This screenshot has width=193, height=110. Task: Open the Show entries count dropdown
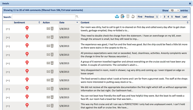pos(174,11)
